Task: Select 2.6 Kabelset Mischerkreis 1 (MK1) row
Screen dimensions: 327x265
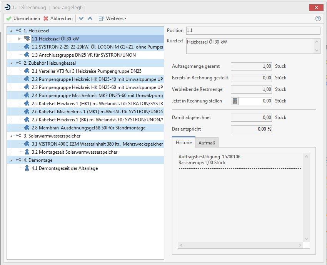Action: click(x=85, y=112)
